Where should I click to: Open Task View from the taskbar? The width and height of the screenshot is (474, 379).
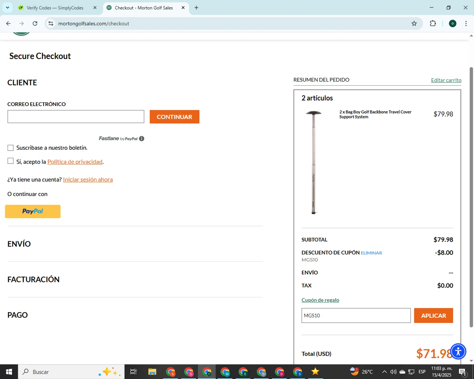tap(133, 372)
